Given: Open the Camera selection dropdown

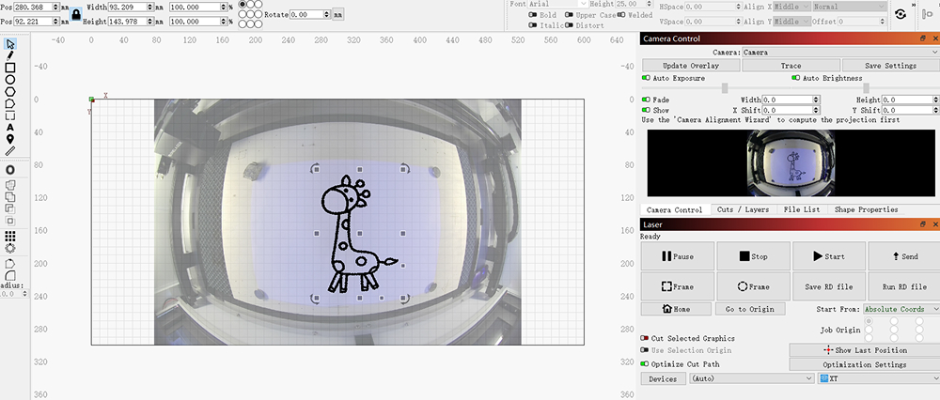Looking at the screenshot, I should pyautogui.click(x=840, y=53).
